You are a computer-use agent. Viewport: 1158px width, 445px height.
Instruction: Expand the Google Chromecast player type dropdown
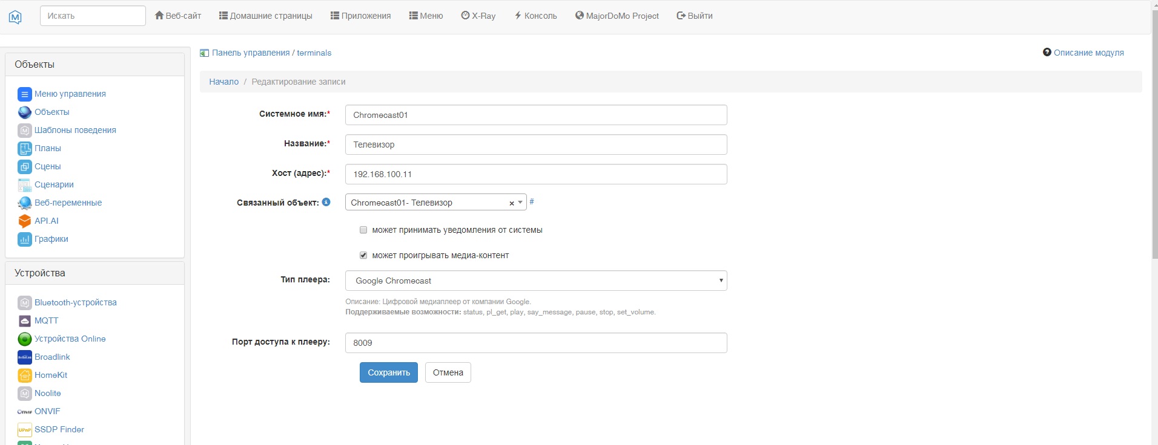pos(535,281)
